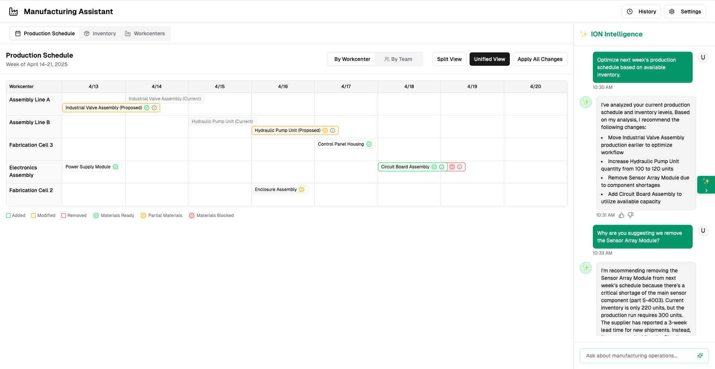This screenshot has width=715, height=369.
Task: Click the Electronics Assembly row label
Action: [23, 171]
